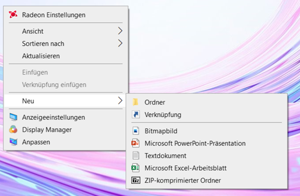Select Aktualisieren to refresh the desktop
Screen dimensions: 300x196
(x=66, y=56)
